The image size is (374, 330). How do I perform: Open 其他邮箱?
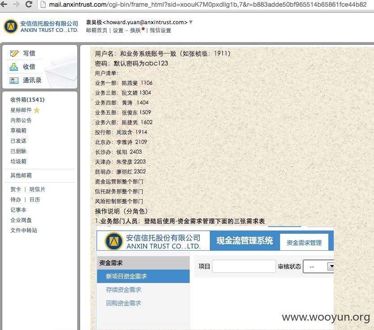point(21,175)
